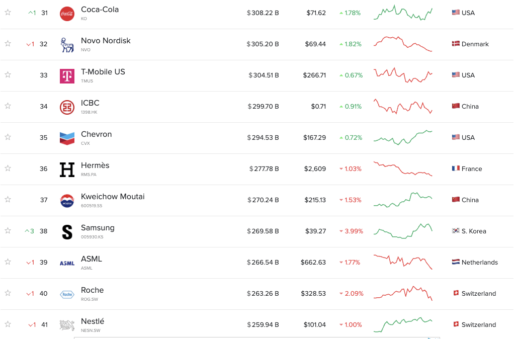Screen dimensions: 518x339
Task: Click the ASML logo
Action: pos(67,264)
